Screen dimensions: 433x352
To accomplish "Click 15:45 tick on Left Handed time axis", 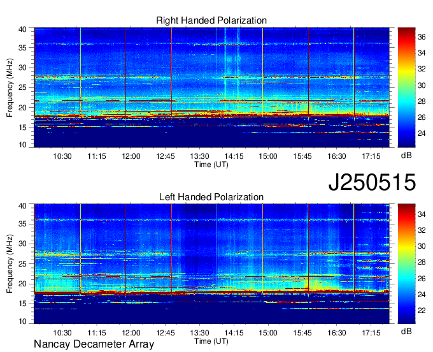I will (x=302, y=333).
